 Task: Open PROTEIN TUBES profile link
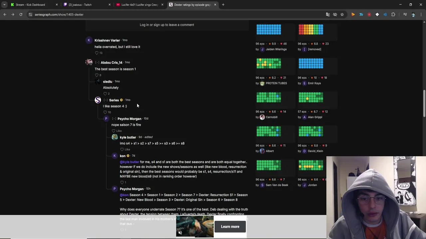(276, 83)
